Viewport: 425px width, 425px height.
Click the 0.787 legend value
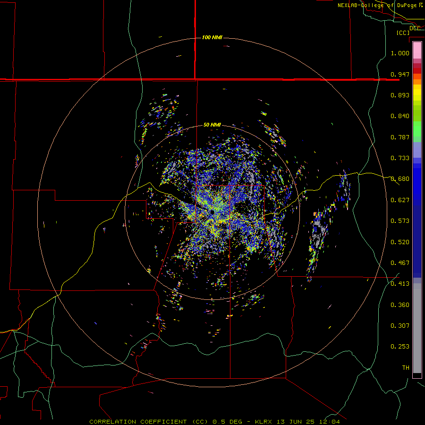tap(400, 137)
